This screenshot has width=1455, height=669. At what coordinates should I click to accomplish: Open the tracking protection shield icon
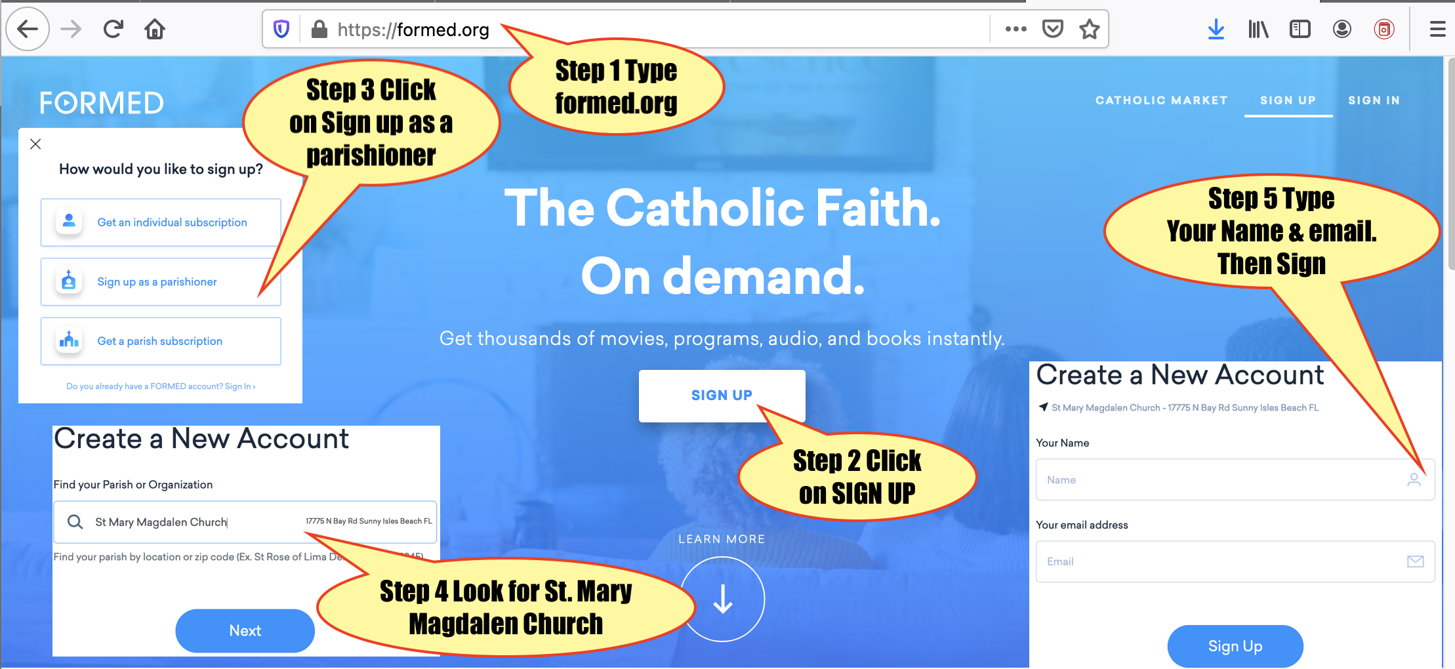click(281, 29)
